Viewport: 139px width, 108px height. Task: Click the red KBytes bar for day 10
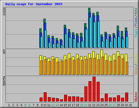pos(45,97)
